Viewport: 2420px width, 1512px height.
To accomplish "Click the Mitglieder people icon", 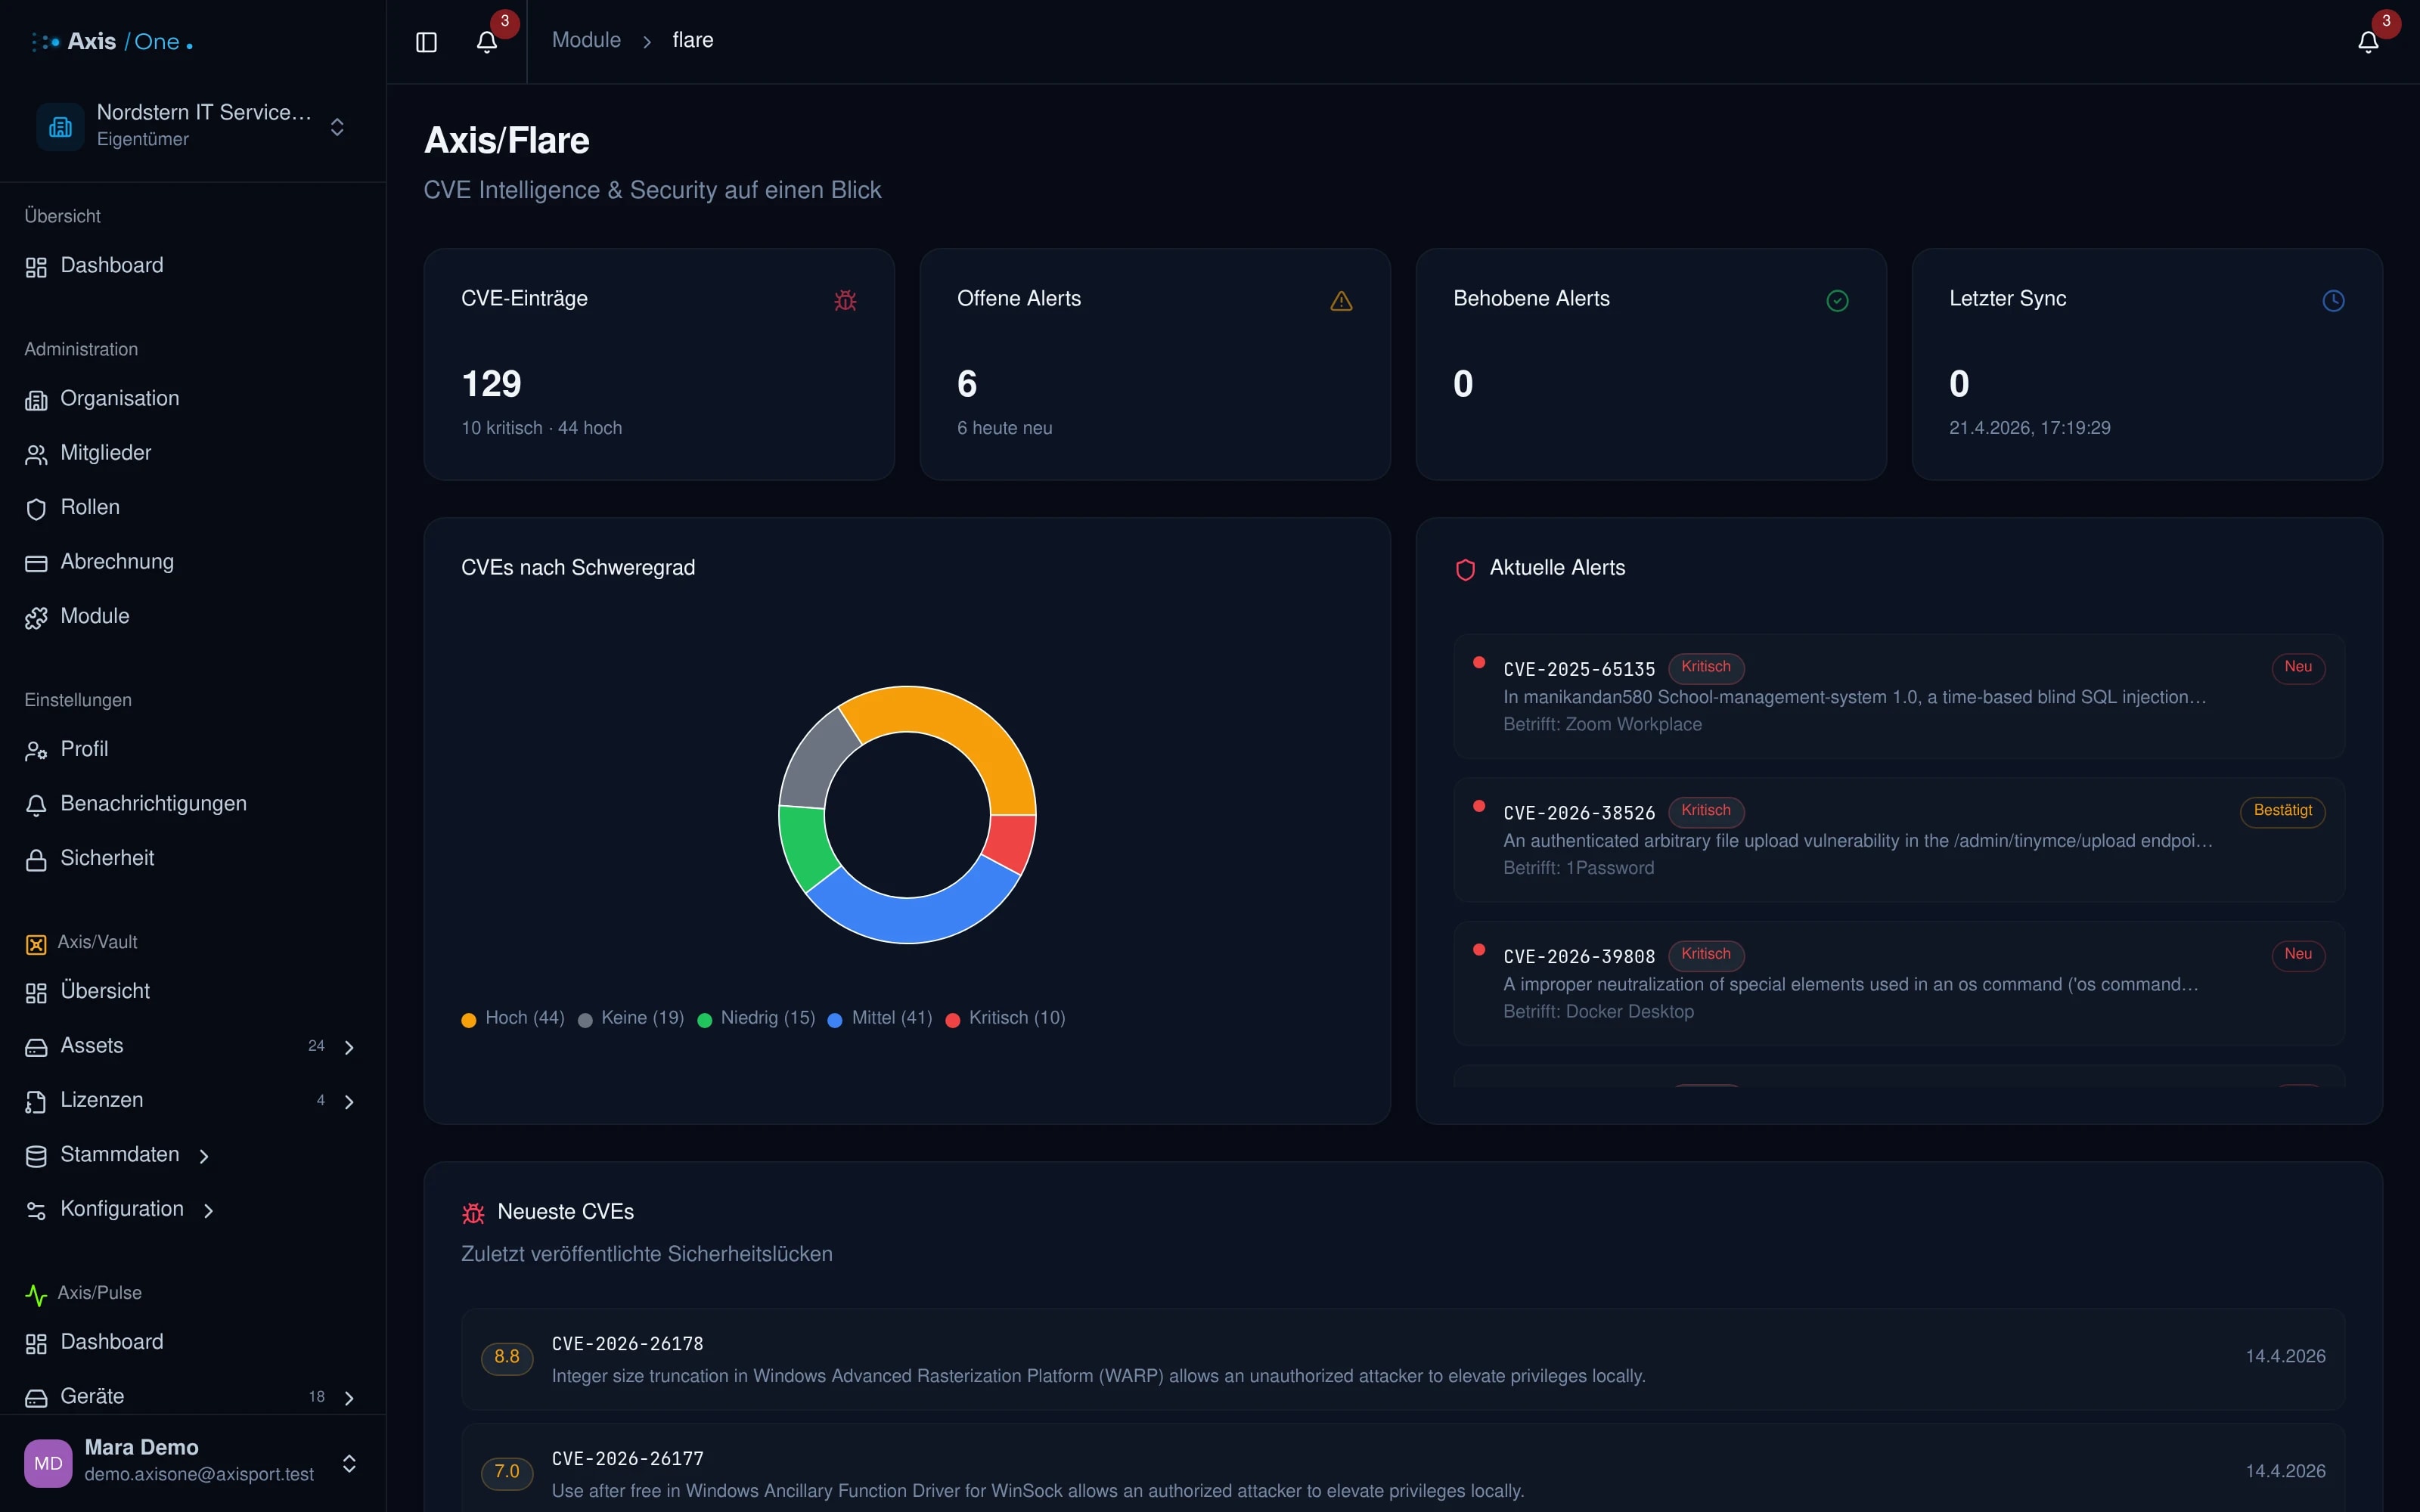I will pos(36,455).
